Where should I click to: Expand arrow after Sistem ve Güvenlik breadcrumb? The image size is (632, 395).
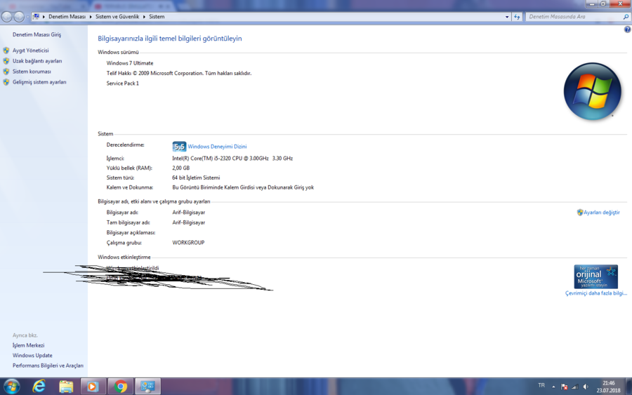(144, 17)
